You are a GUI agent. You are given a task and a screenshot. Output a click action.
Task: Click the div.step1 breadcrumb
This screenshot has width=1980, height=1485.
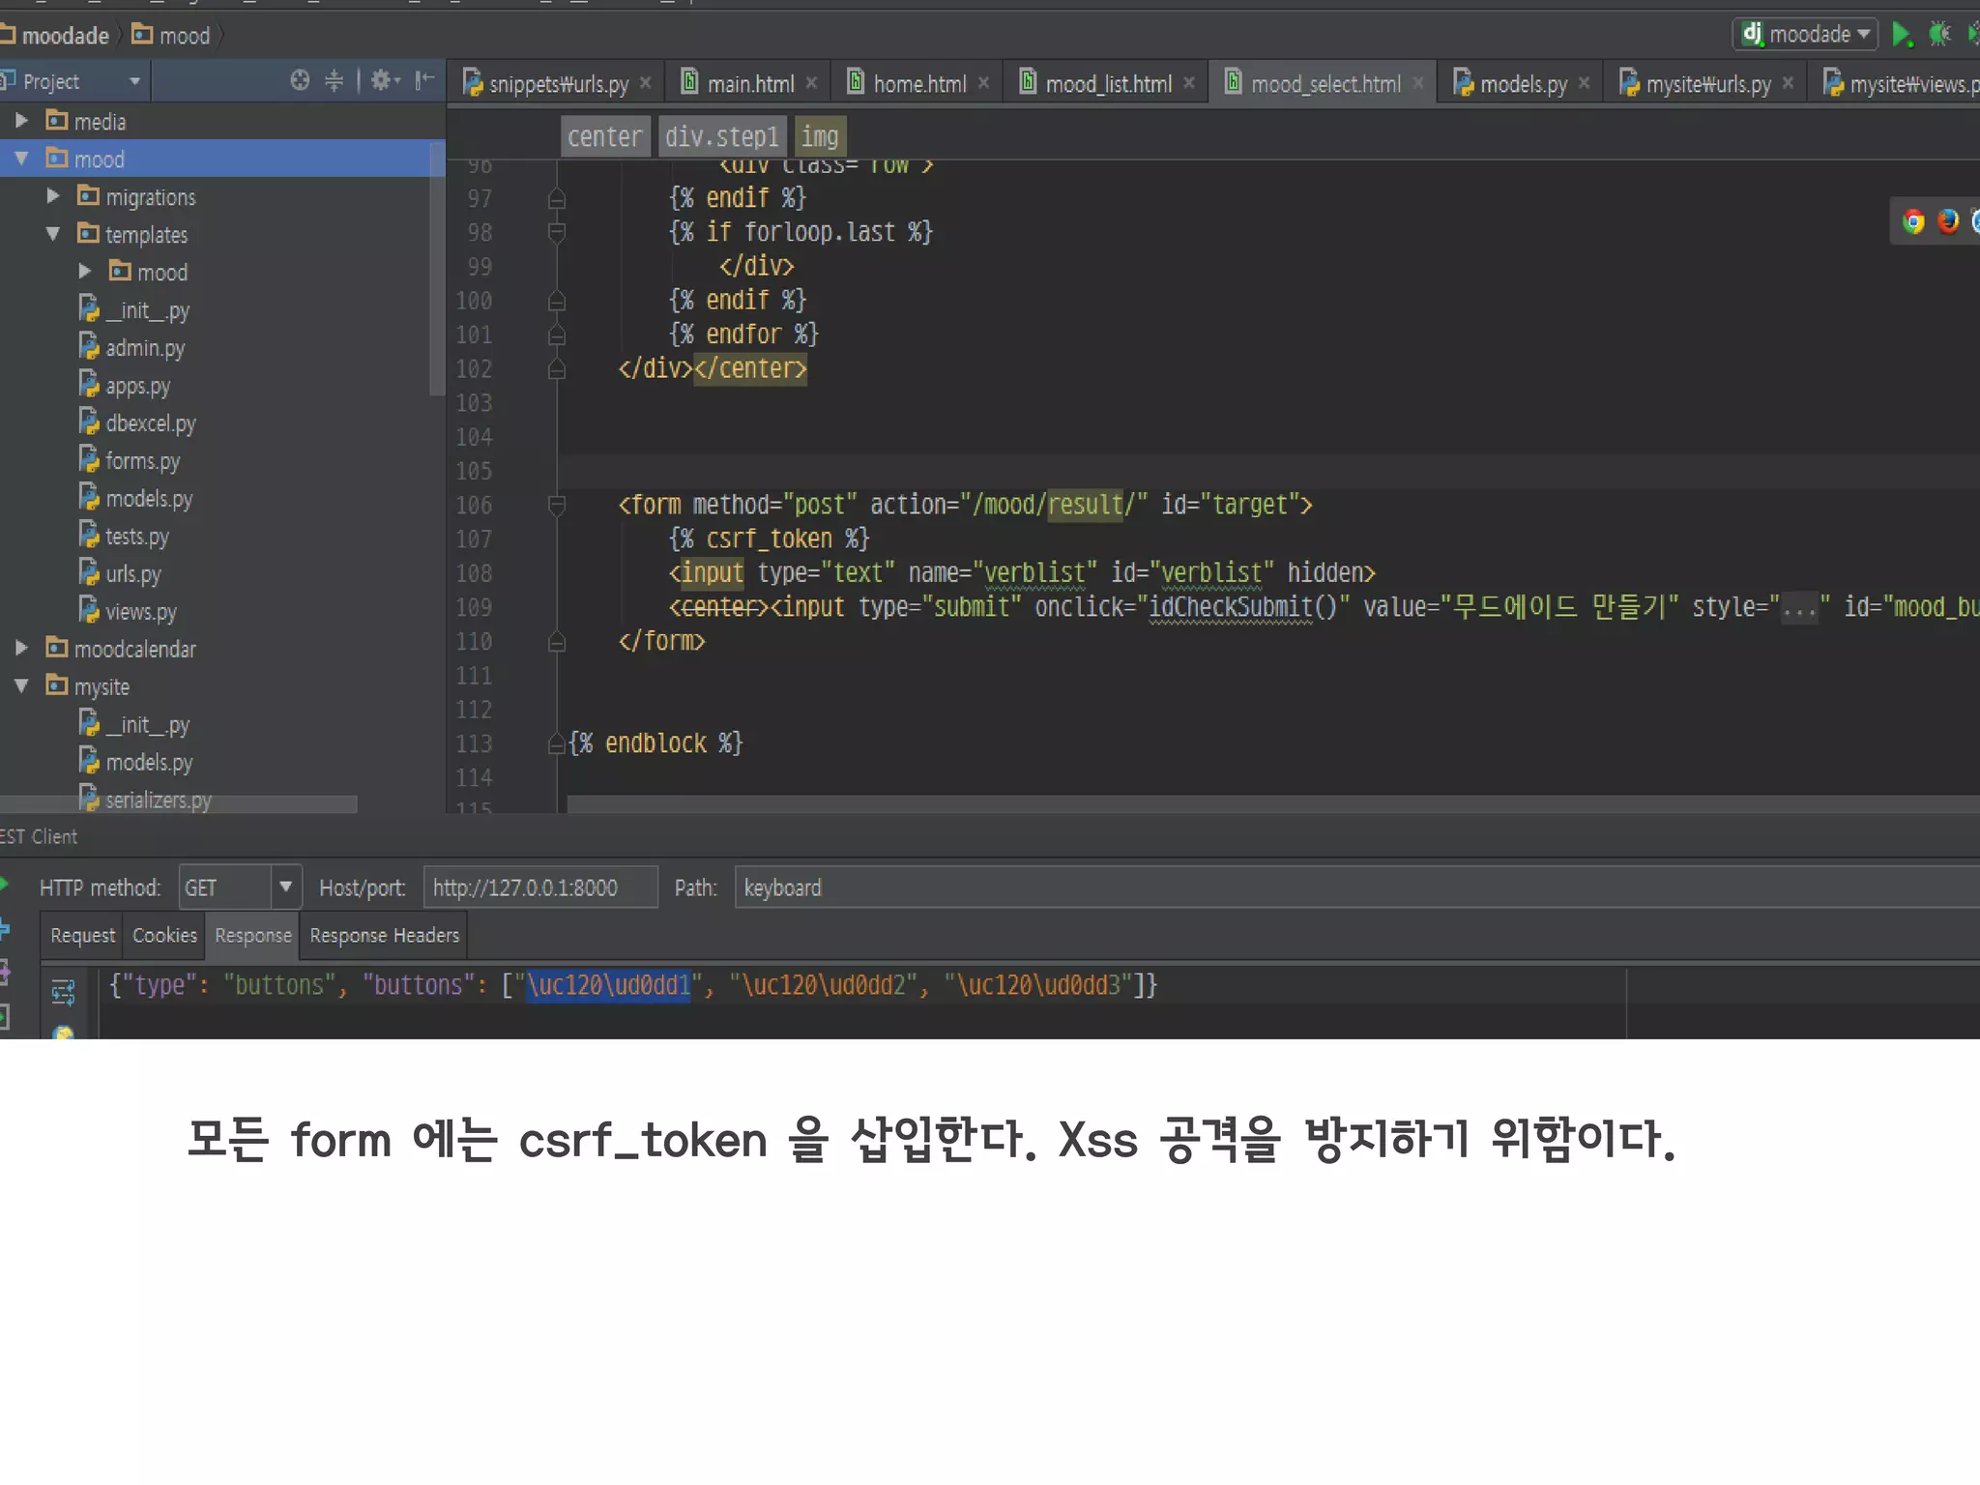[721, 136]
